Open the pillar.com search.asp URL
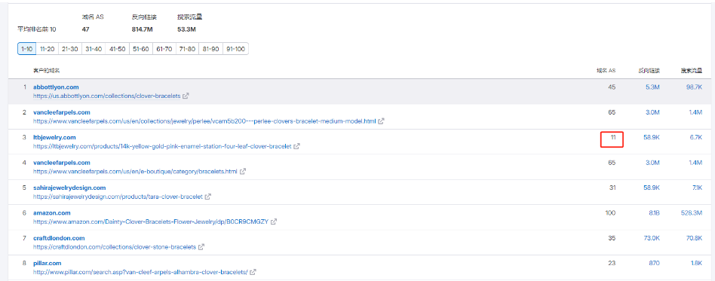The image size is (715, 281). click(x=140, y=272)
